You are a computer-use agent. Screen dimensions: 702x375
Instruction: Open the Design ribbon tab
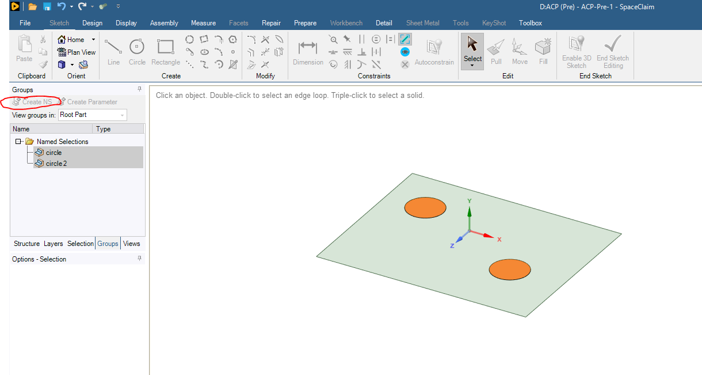[92, 23]
